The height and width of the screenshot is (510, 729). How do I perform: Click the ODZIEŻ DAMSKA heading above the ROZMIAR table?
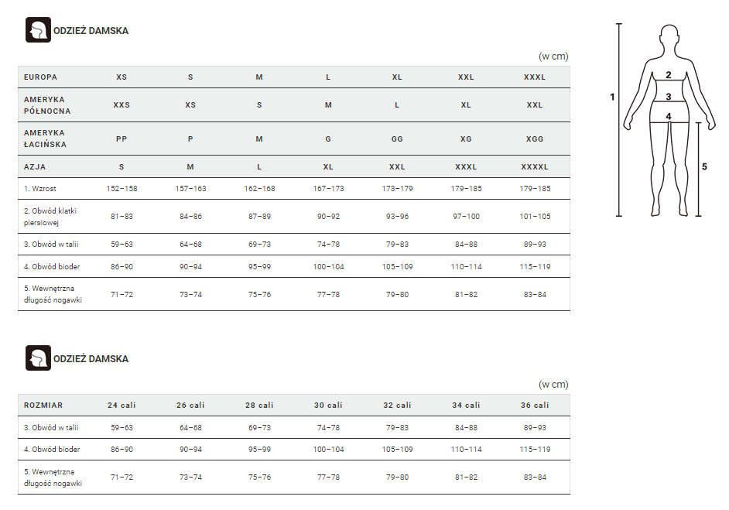click(91, 359)
